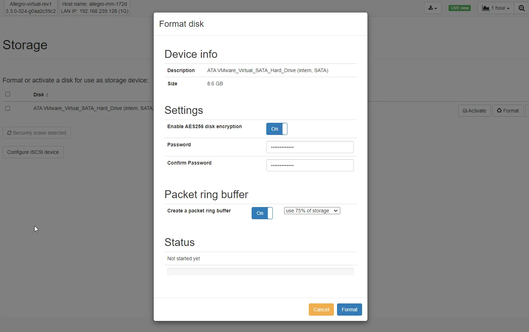This screenshot has width=529, height=332.
Task: Click Format button in disk row
Action: [x=508, y=111]
